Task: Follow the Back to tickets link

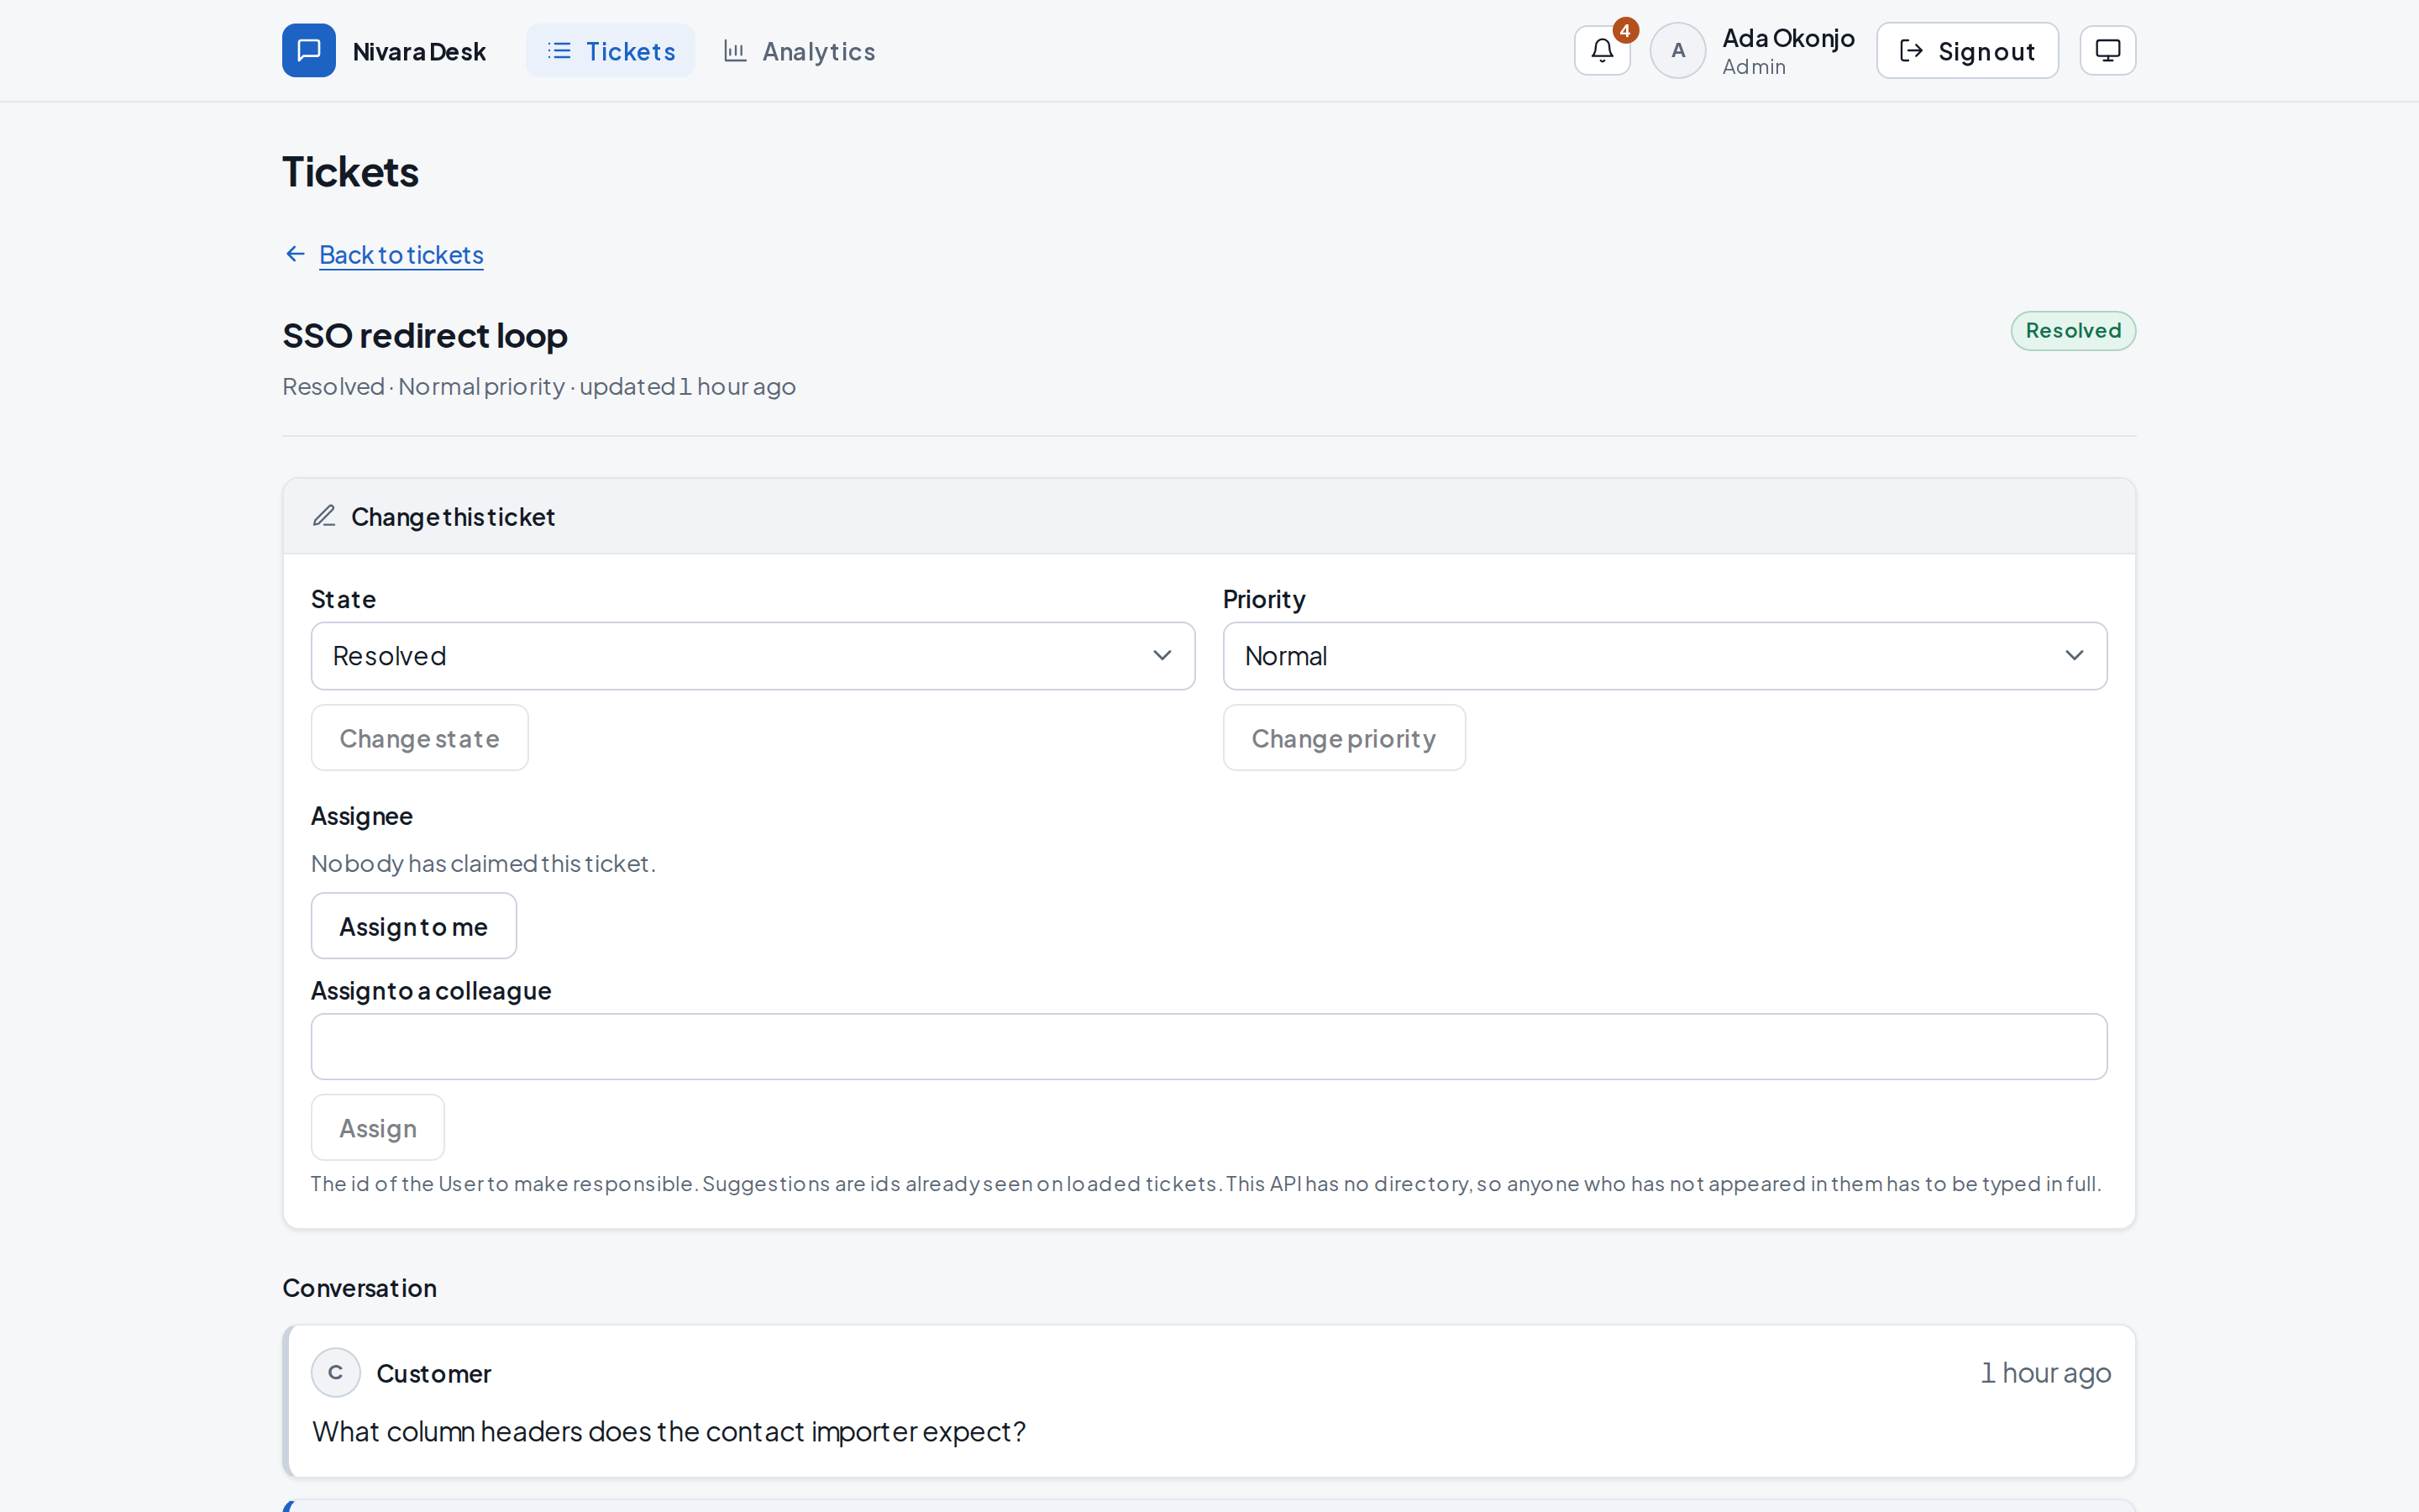Action: click(x=401, y=254)
